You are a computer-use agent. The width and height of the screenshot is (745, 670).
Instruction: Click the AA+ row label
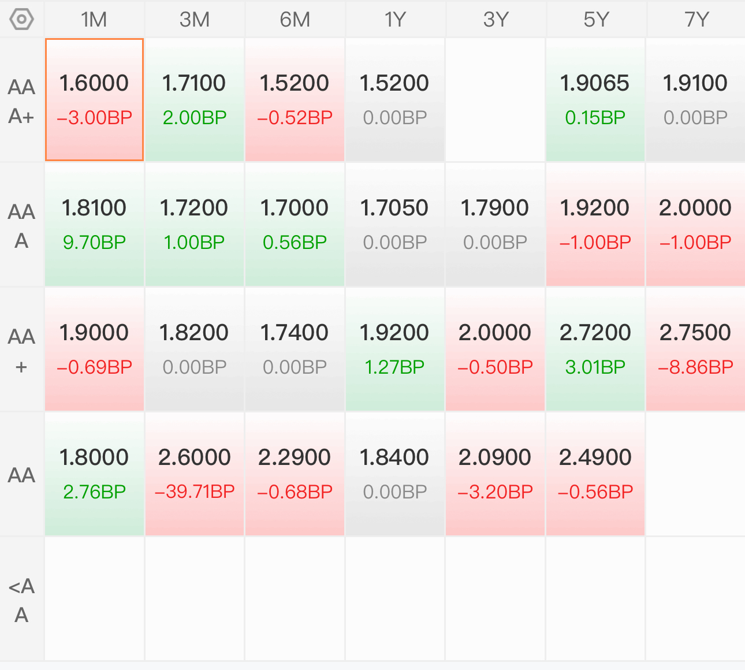point(22,350)
